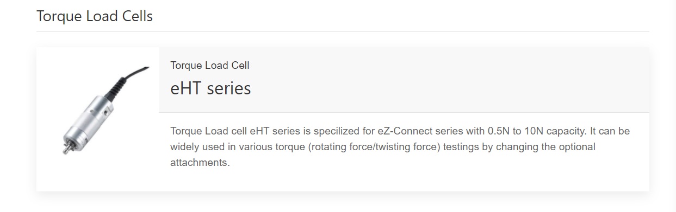Click the word 'attachments' in description
The image size is (676, 212).
click(x=199, y=163)
